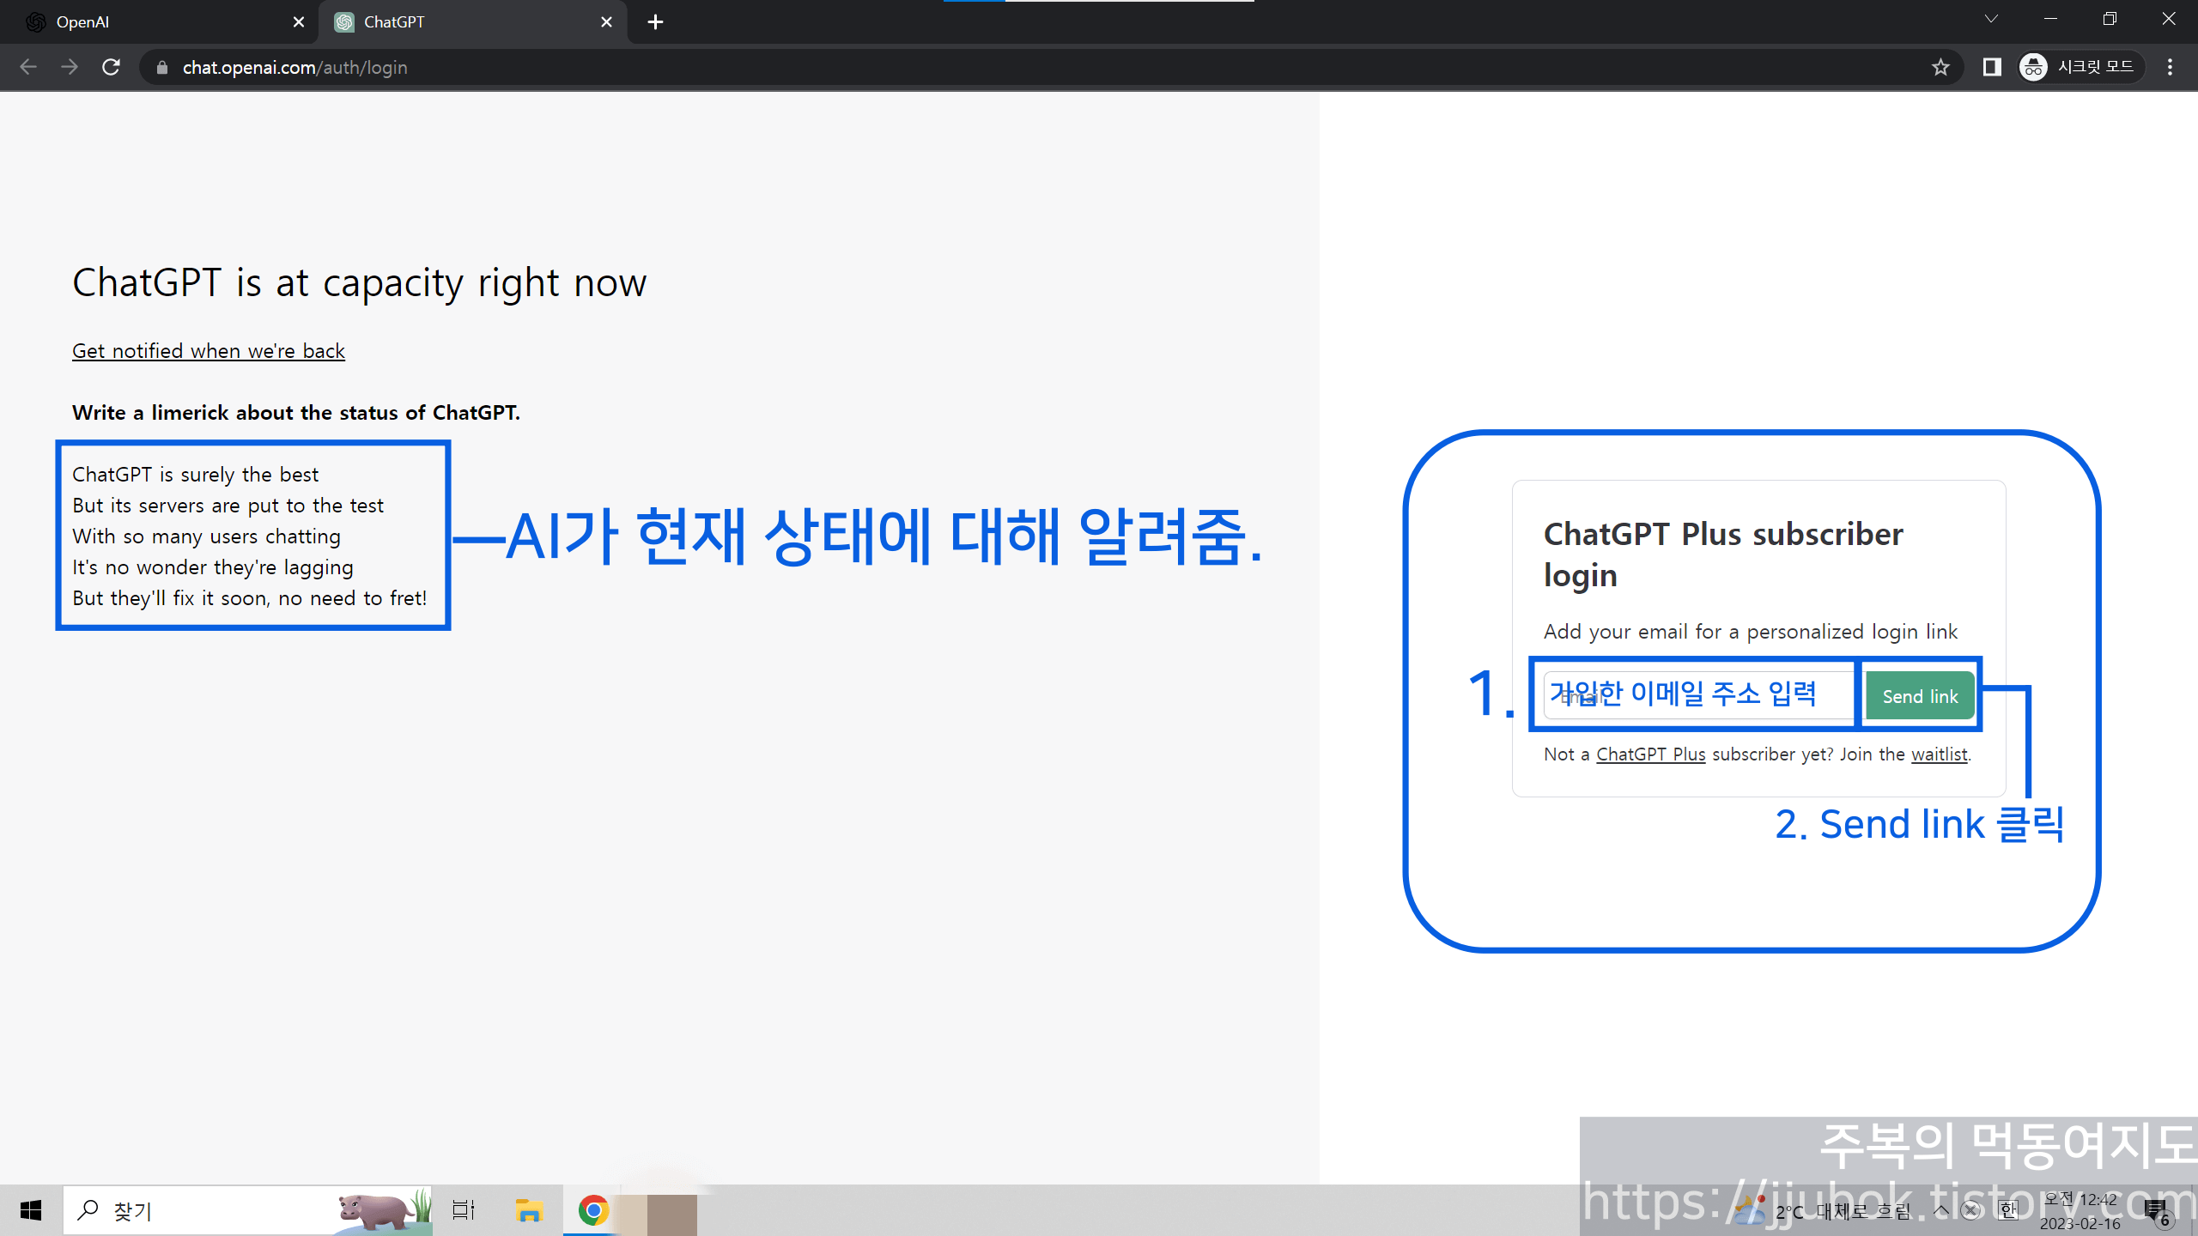Click the page reload icon
Screen dimensions: 2198x1236
pyautogui.click(x=111, y=67)
